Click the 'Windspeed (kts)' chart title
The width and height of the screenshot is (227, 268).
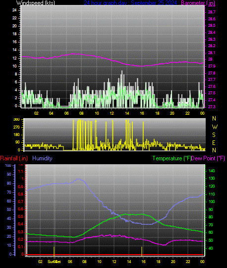36,3
